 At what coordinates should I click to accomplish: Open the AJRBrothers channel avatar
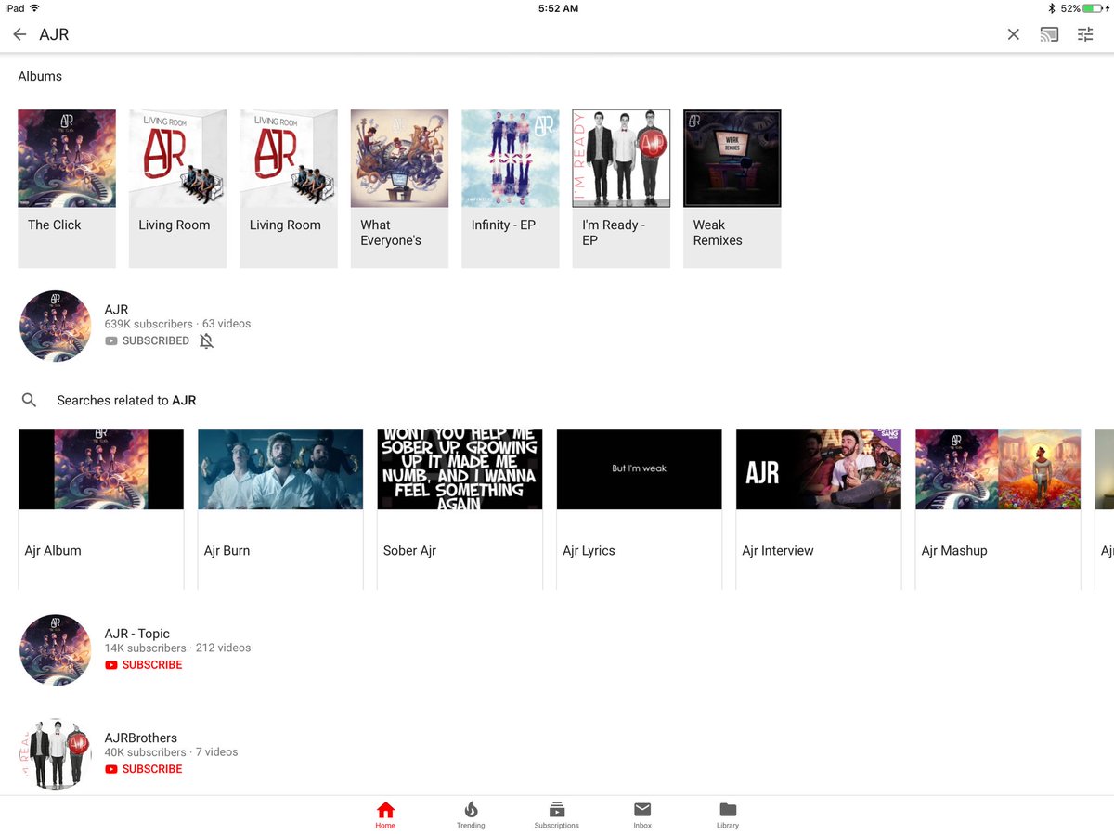[56, 753]
